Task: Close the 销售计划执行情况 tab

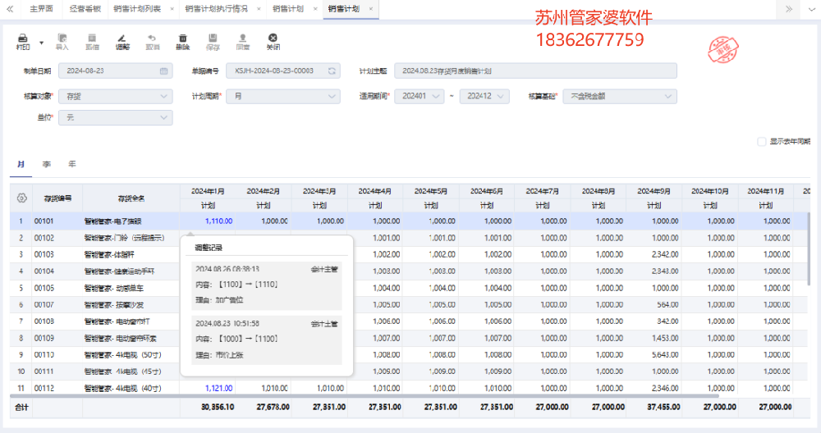Action: [259, 9]
